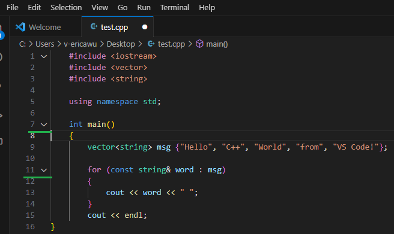394x234 pixels.
Task: Click the C++ icon in the breadcrumb
Action: click(x=151, y=44)
